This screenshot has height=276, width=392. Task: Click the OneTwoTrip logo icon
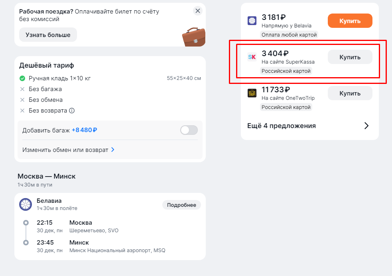coord(252,93)
